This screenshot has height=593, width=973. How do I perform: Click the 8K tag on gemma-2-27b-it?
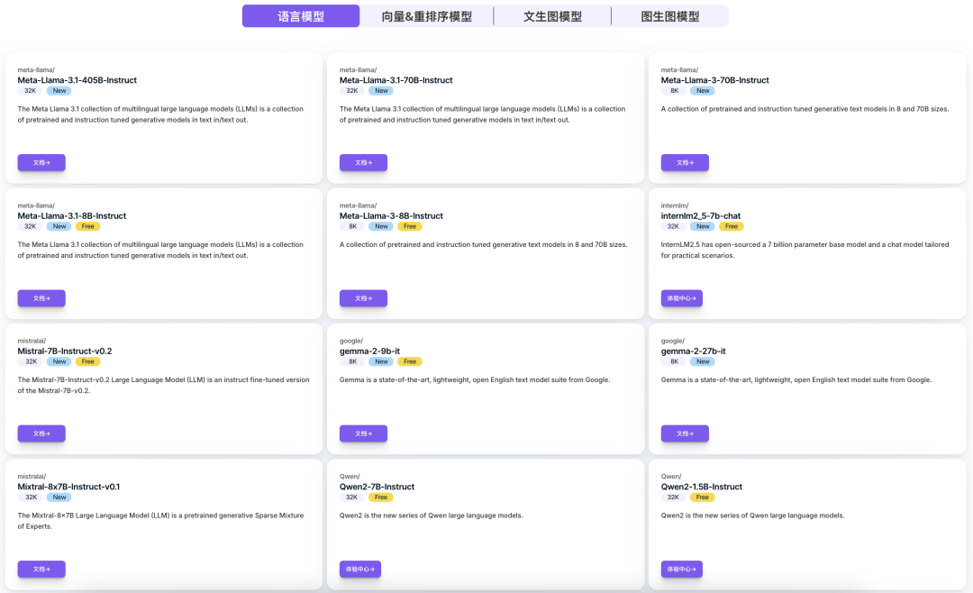(675, 361)
